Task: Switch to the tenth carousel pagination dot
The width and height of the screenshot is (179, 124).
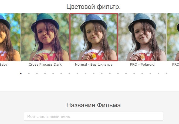Action: click(94, 73)
